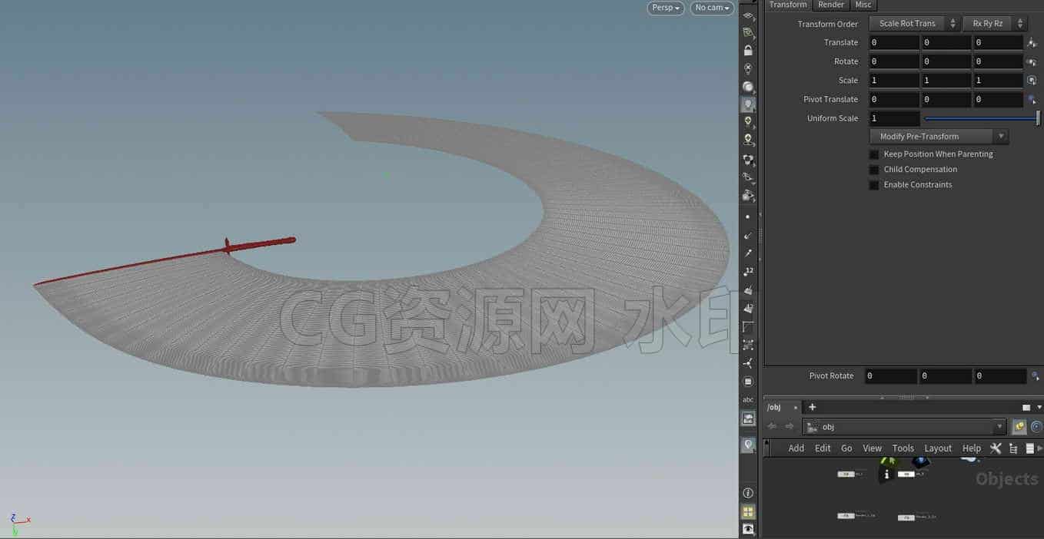Click the blue circular target icon beside path
1044x539 pixels.
[x=1036, y=427]
